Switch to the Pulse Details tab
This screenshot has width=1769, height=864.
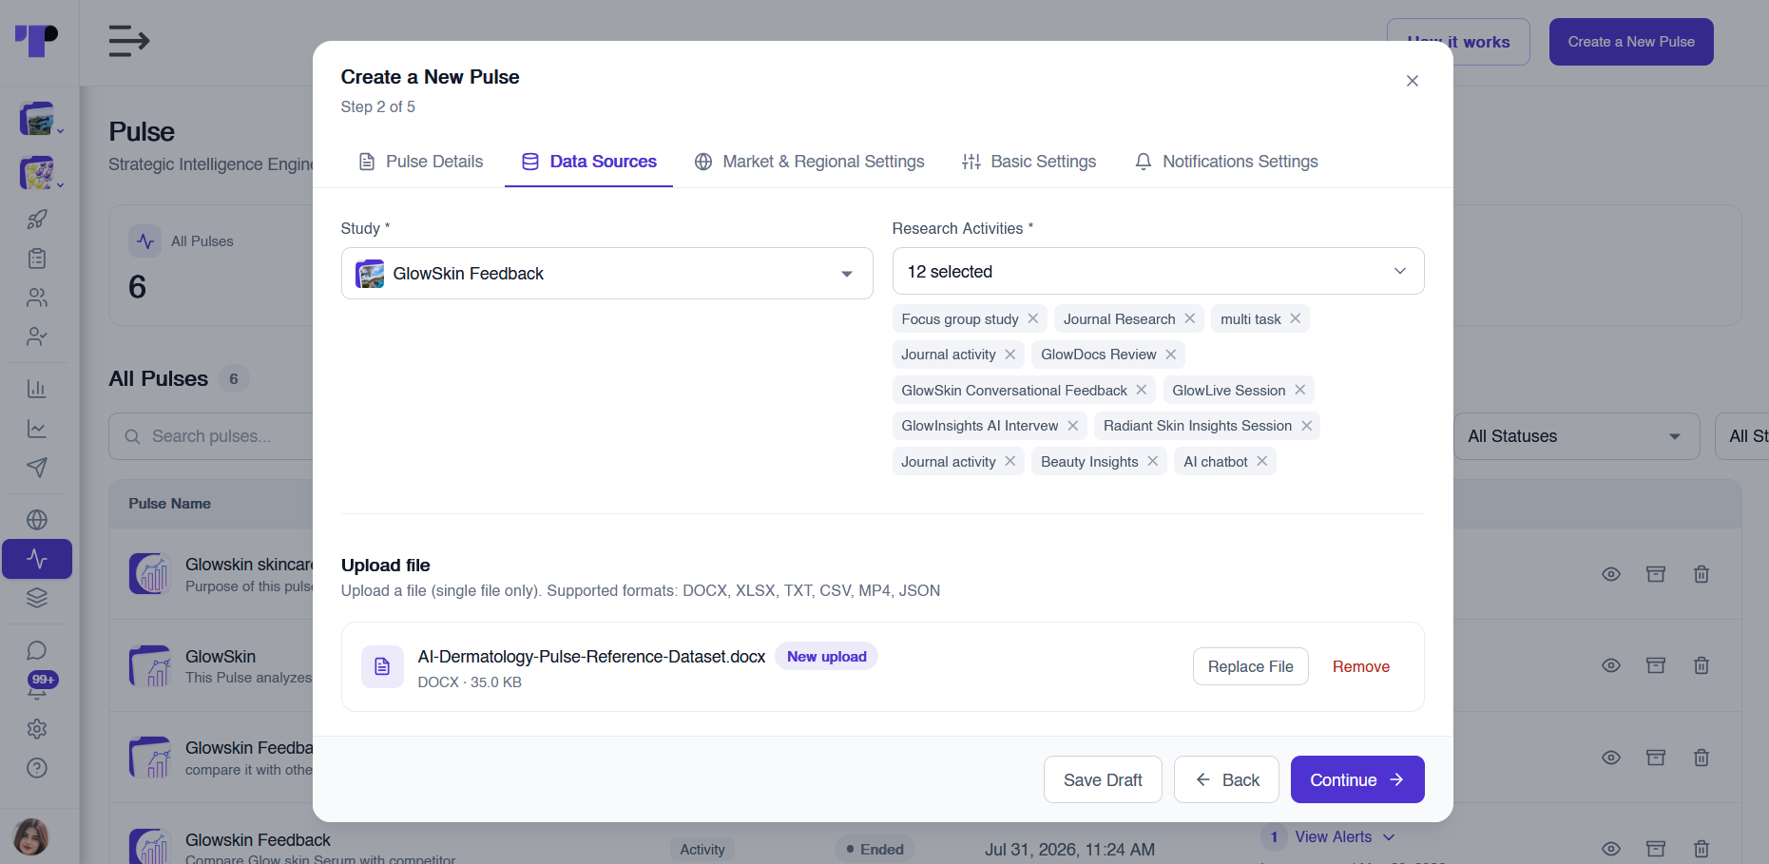click(421, 162)
